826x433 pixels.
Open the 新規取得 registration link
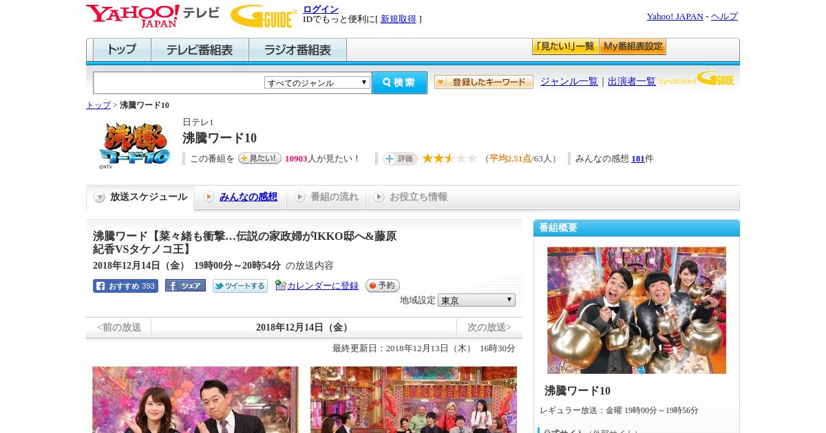(399, 19)
